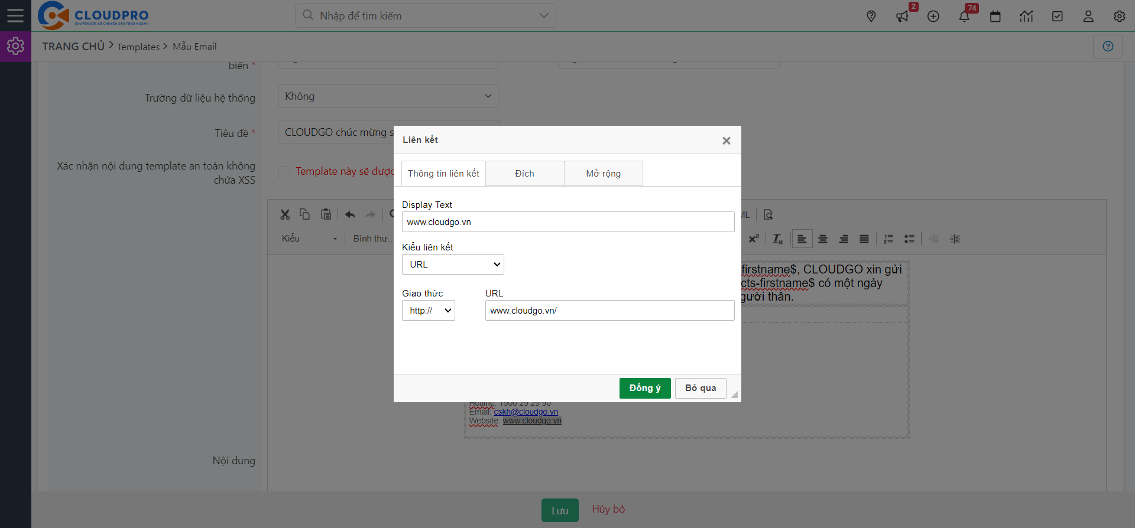Switch to the Đích tab
Image resolution: width=1135 pixels, height=528 pixels.
tap(525, 174)
